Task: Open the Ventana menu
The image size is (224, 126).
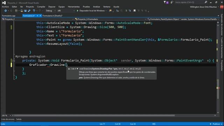Action: point(106,7)
